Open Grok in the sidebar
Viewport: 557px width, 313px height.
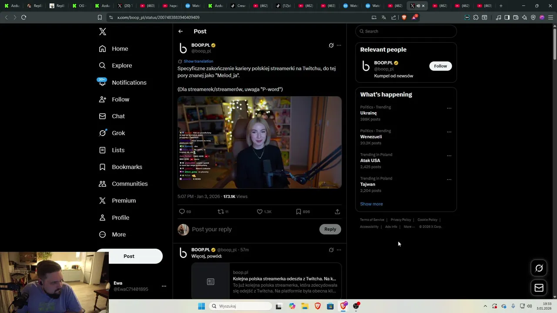click(112, 133)
